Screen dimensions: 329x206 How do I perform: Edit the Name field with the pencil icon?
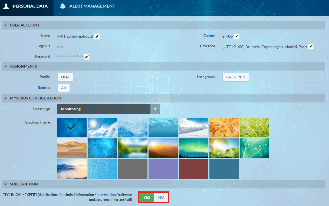97,36
